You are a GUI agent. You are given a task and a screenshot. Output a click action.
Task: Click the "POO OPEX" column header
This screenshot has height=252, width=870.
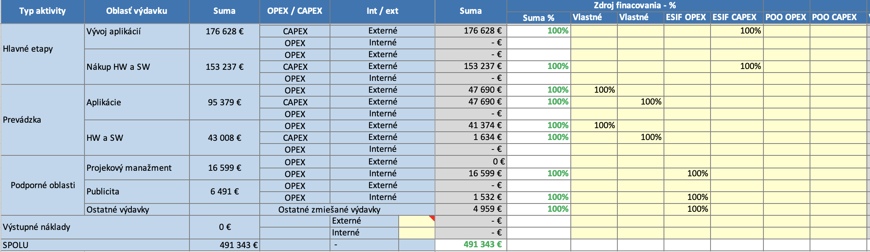click(786, 17)
